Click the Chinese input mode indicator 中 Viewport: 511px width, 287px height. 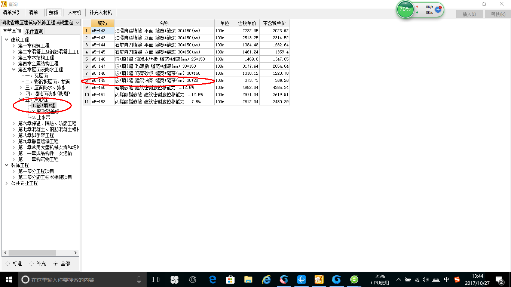[x=447, y=280]
